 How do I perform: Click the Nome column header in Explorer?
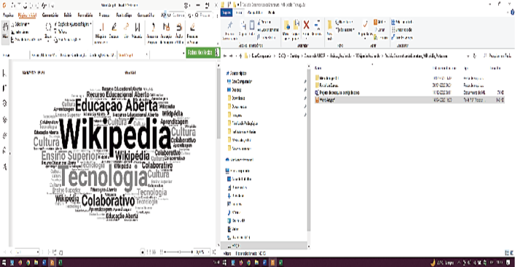(x=318, y=68)
